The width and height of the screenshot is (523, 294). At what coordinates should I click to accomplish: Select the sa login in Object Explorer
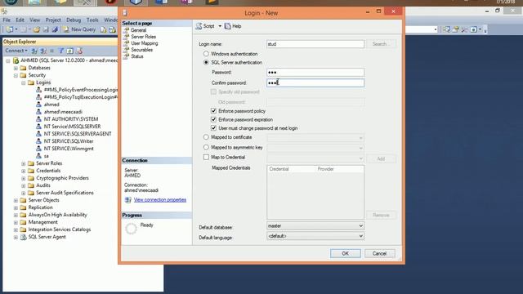(x=47, y=156)
